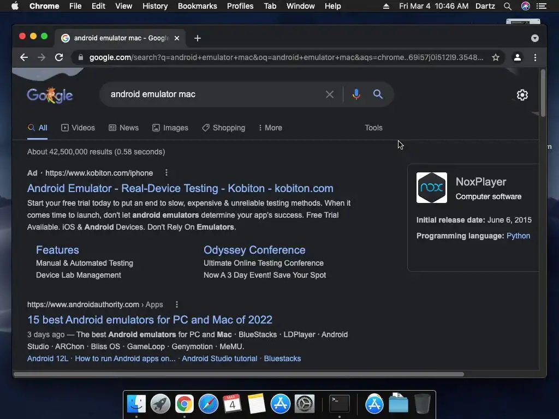Open System Preferences from the Dock

305,404
